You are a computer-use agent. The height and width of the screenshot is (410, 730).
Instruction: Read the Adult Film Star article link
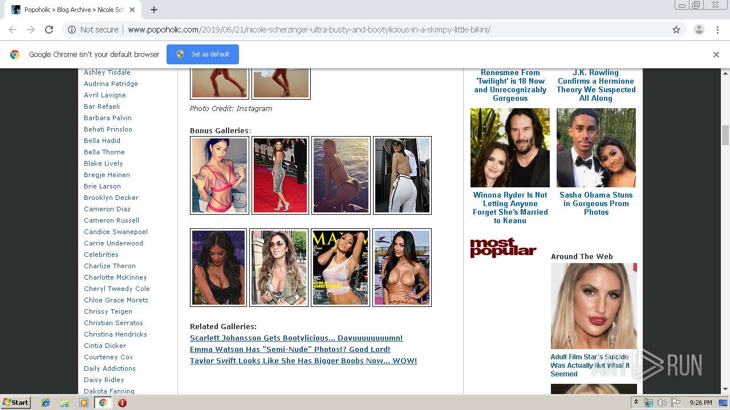coord(590,366)
